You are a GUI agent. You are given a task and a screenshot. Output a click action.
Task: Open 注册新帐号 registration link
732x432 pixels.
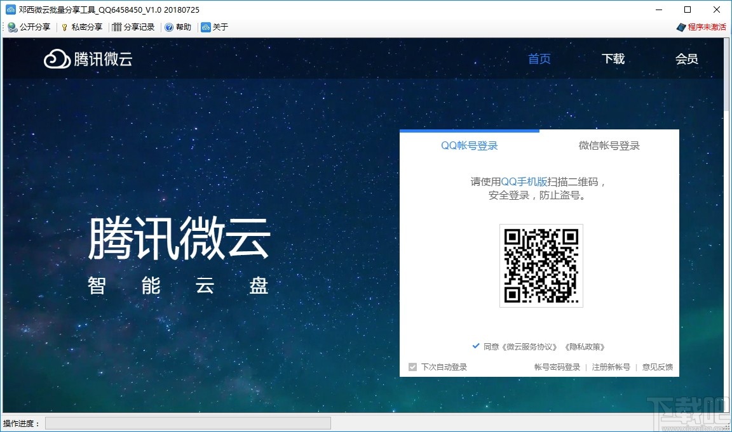[x=611, y=367]
